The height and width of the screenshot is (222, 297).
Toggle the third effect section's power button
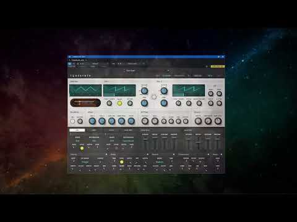point(174,154)
